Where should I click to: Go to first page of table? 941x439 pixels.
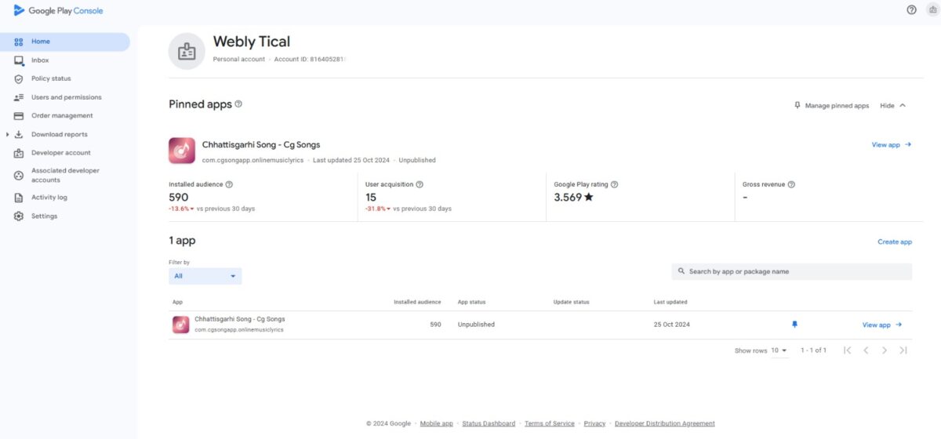click(x=847, y=350)
